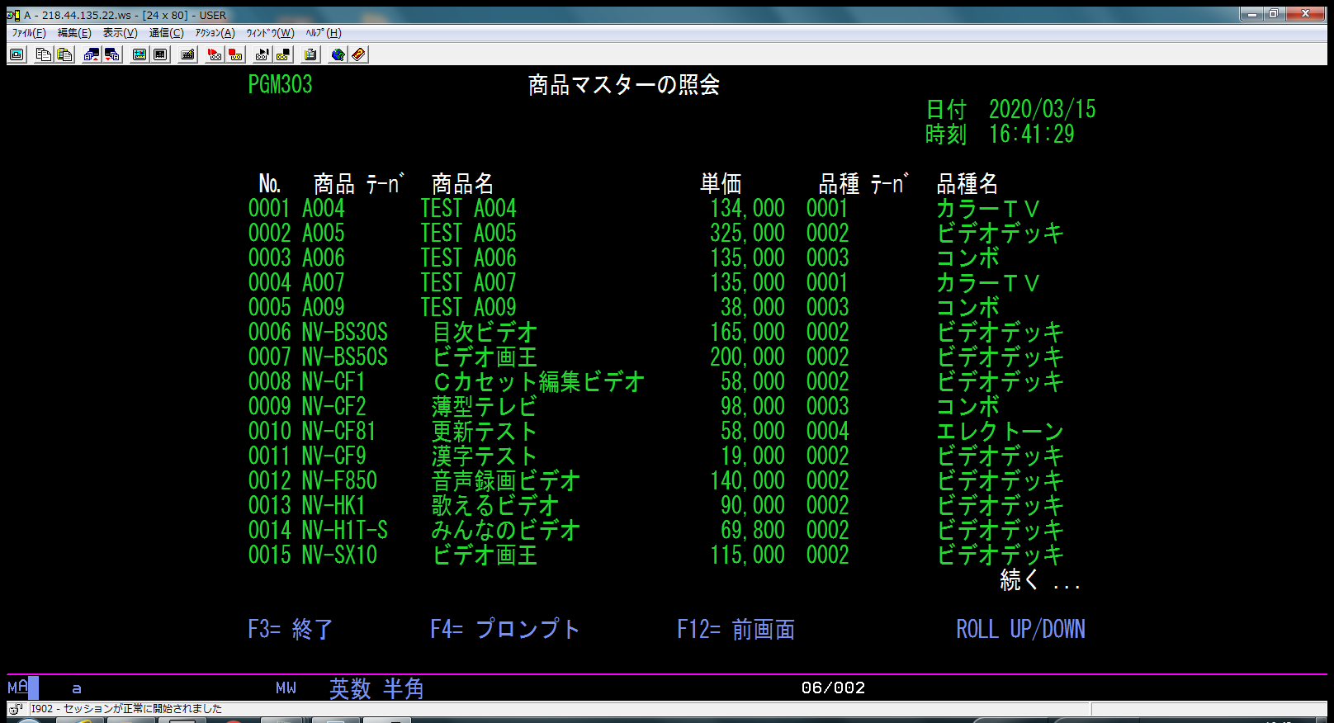Stop macro recording with red-square cassette icon

tap(235, 54)
